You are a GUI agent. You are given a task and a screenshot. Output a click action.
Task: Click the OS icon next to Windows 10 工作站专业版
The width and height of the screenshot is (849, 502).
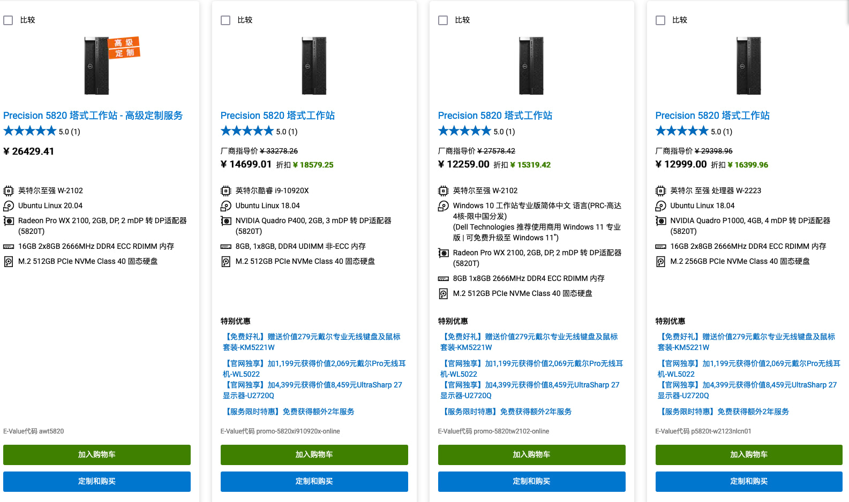[x=444, y=206]
